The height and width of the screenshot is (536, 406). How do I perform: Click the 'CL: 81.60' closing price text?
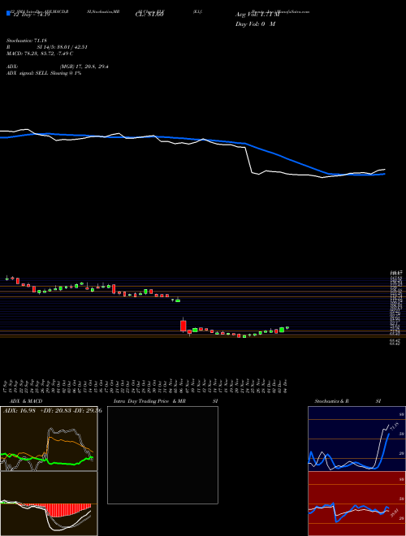click(x=149, y=15)
